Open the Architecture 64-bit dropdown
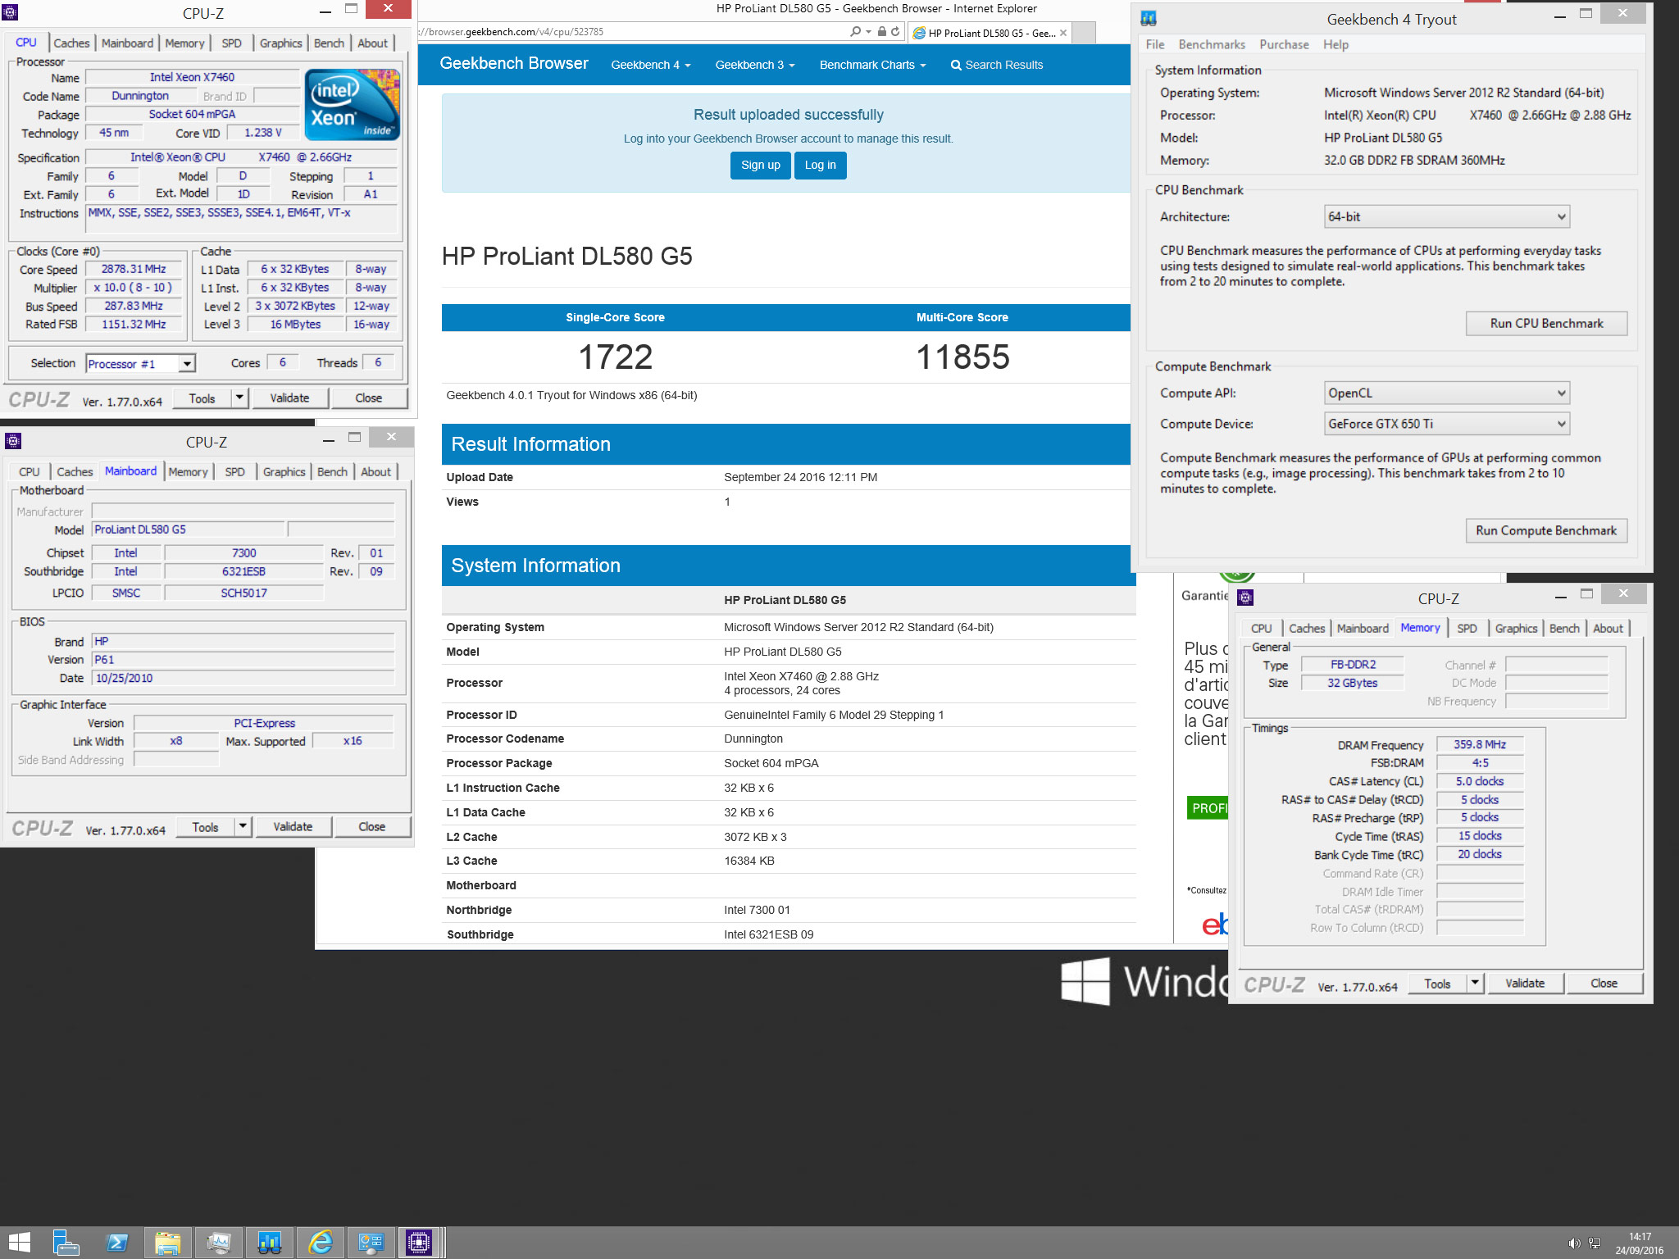Screen dimensions: 1679x1259 point(1446,217)
